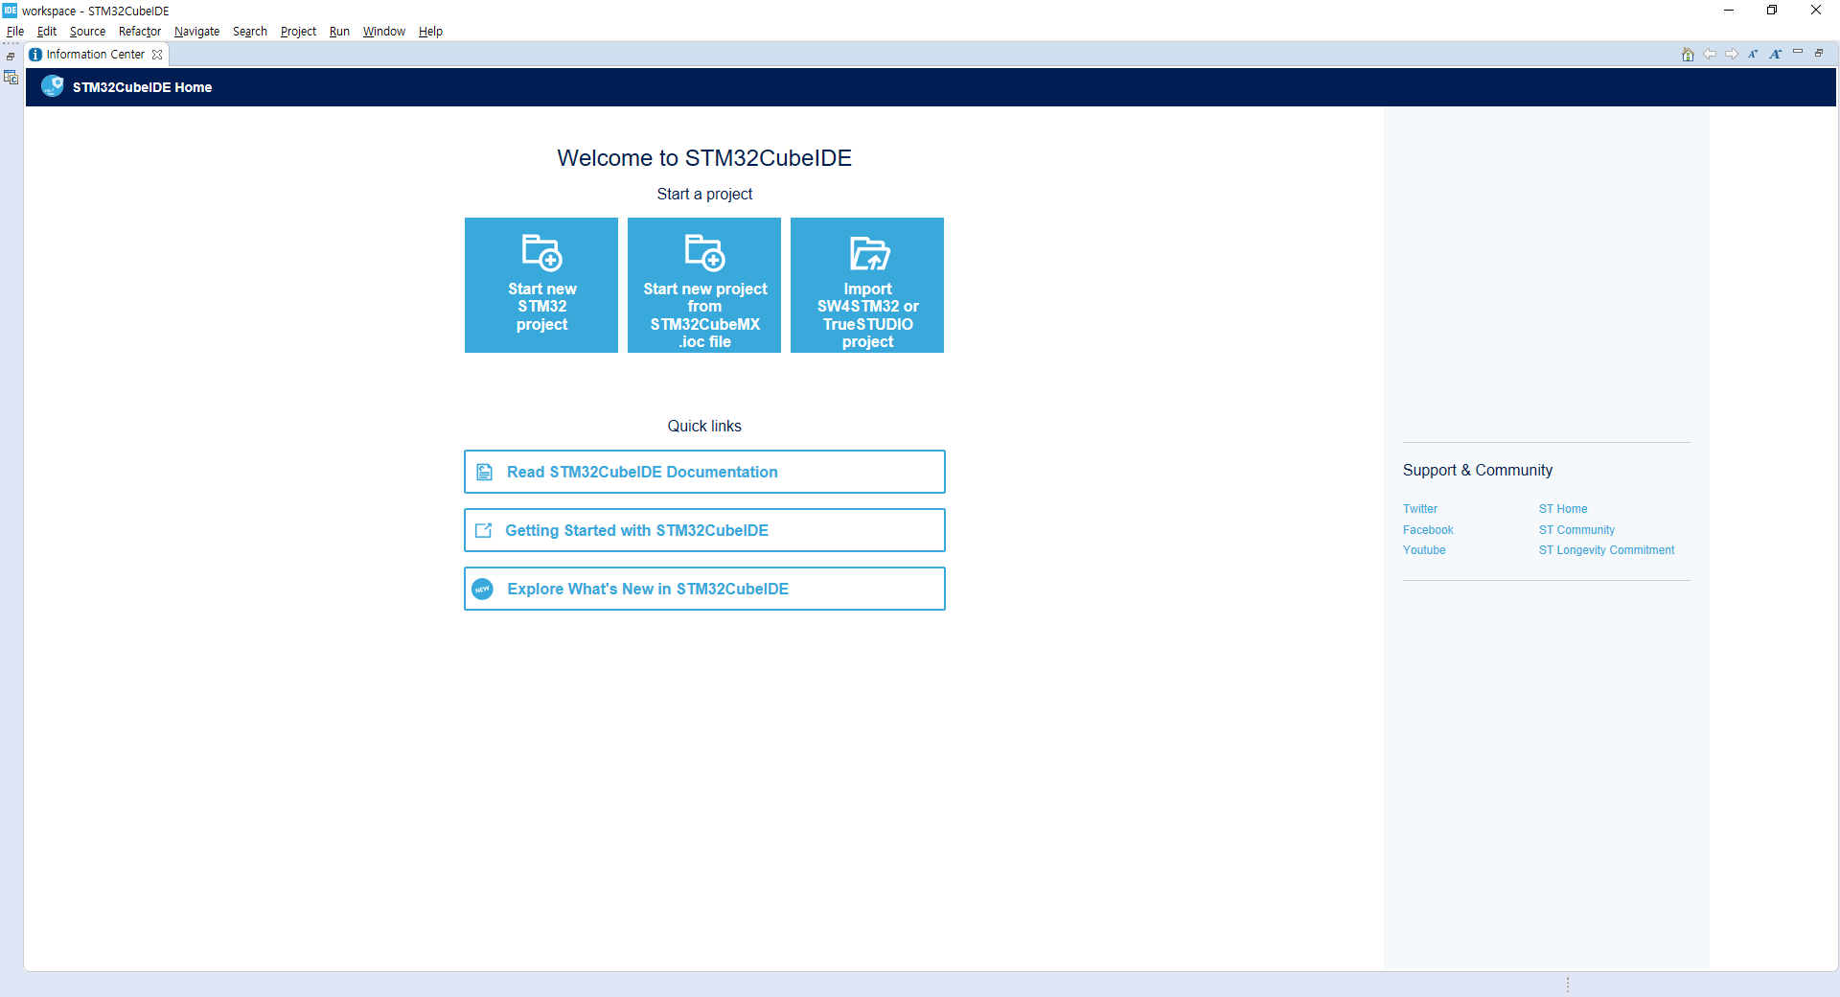Open the File menu

tap(15, 32)
